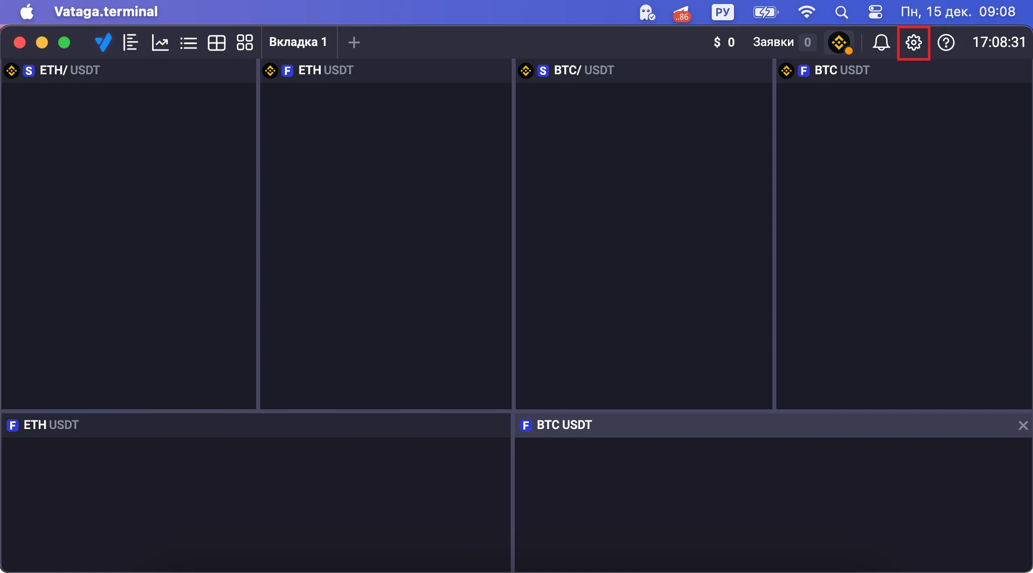Open the bulleted list icon in the toolbar

coord(188,43)
